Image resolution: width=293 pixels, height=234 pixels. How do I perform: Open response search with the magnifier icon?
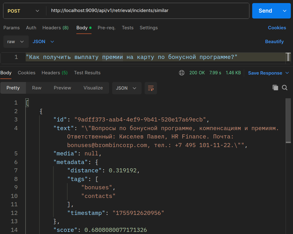tap(284, 88)
